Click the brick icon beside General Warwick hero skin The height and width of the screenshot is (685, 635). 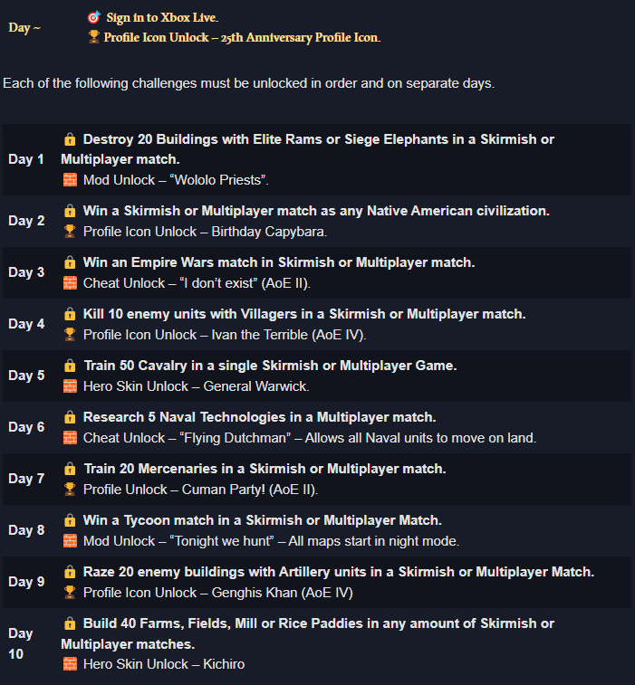70,385
